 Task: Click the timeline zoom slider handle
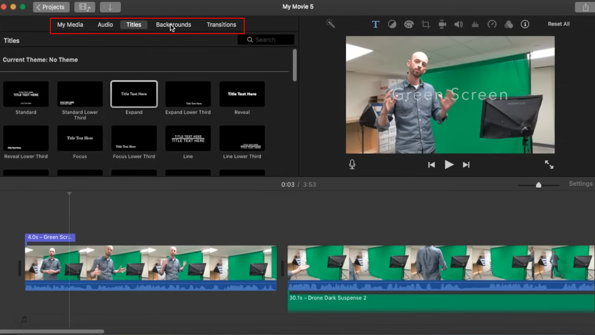(539, 185)
